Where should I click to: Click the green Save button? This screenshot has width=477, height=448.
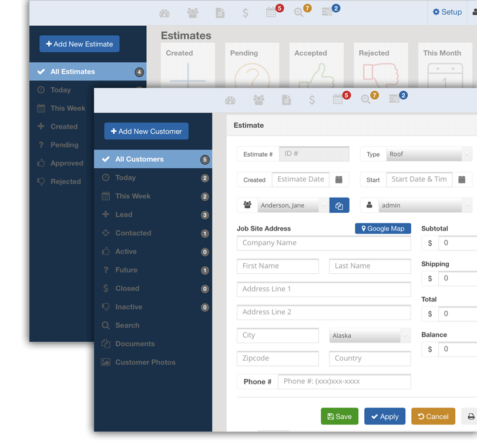[x=340, y=416]
